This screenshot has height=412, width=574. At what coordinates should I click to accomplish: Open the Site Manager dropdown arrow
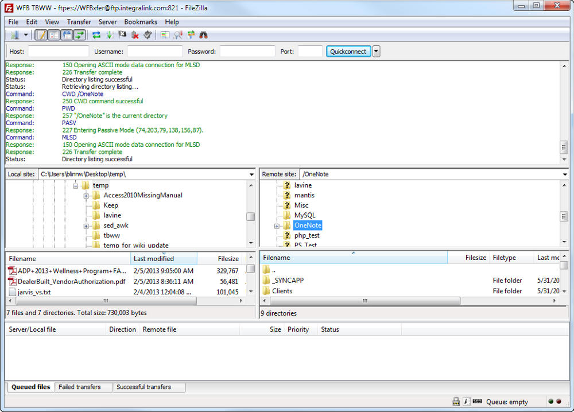click(x=26, y=35)
